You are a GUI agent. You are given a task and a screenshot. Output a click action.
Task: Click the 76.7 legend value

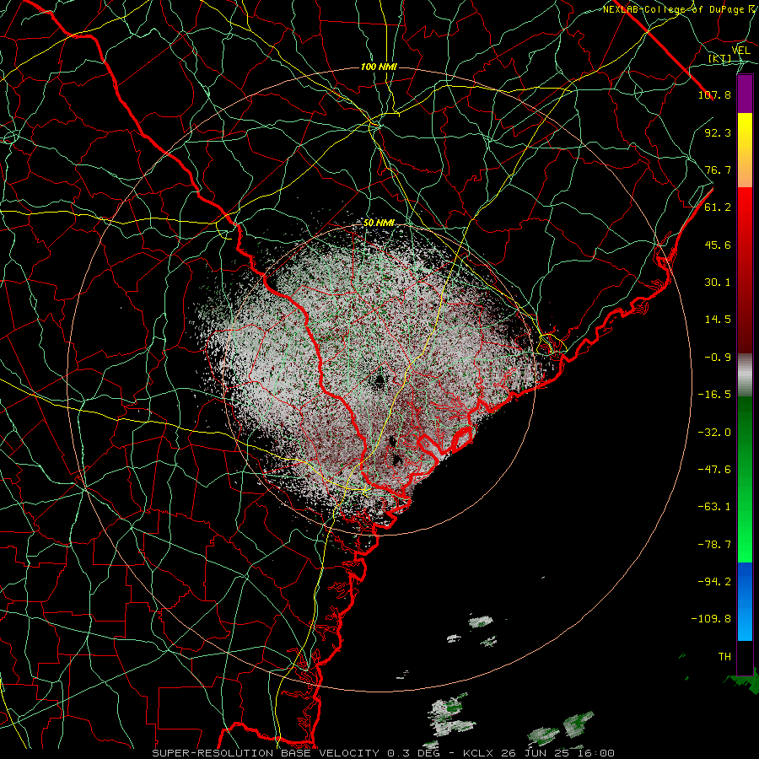point(718,170)
